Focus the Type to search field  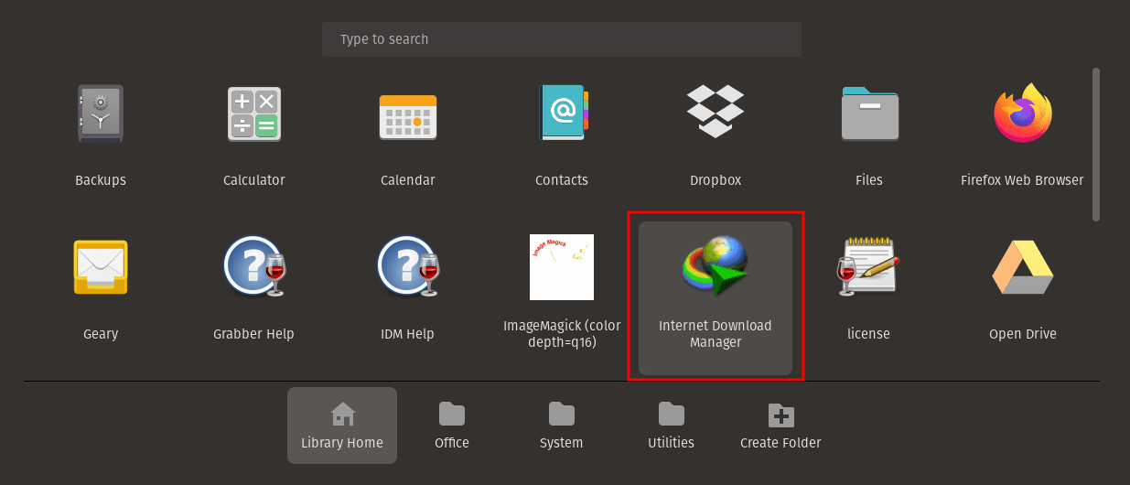pos(562,39)
